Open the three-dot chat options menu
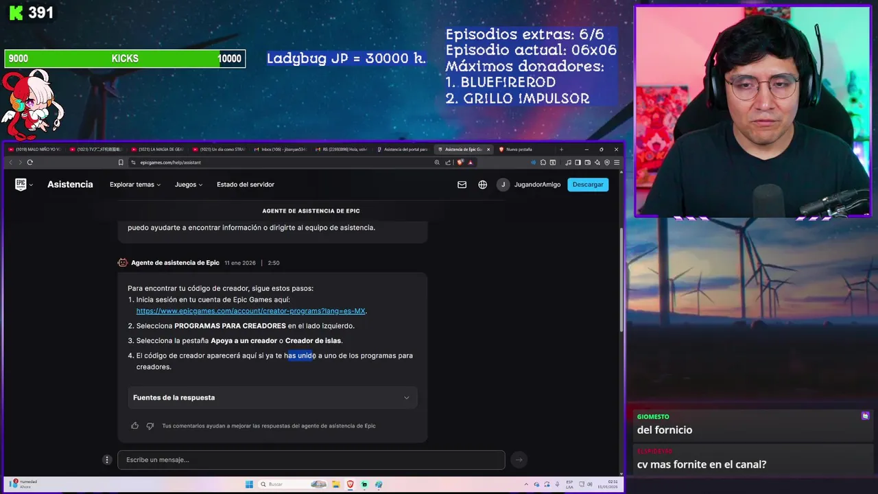Screen dimensions: 878x494 coord(107,460)
